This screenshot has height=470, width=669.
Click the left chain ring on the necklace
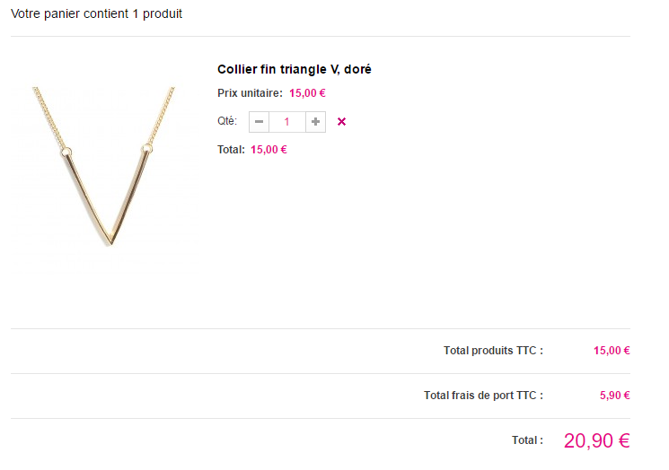[x=67, y=152]
